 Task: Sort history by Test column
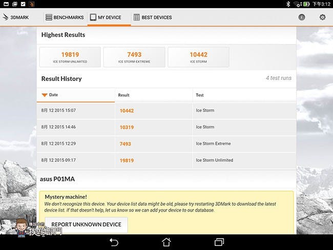click(x=200, y=95)
